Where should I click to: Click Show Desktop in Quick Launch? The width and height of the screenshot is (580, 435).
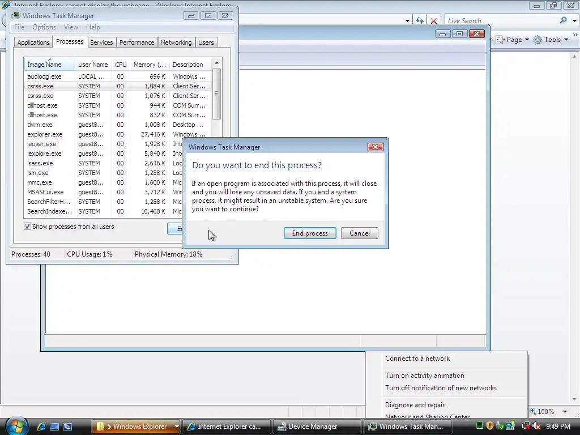54,427
